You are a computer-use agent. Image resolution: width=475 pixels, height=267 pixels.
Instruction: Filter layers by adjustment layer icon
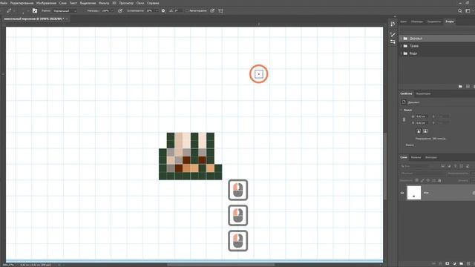click(x=449, y=166)
